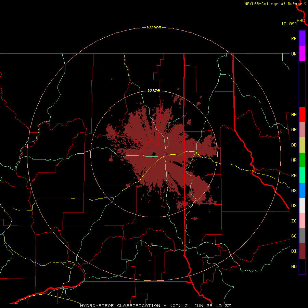Click the [CLAS] units label

pyautogui.click(x=289, y=24)
